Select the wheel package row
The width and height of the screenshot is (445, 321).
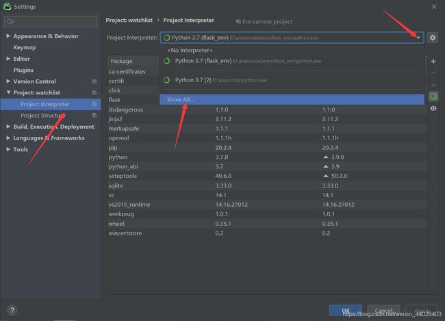point(267,224)
